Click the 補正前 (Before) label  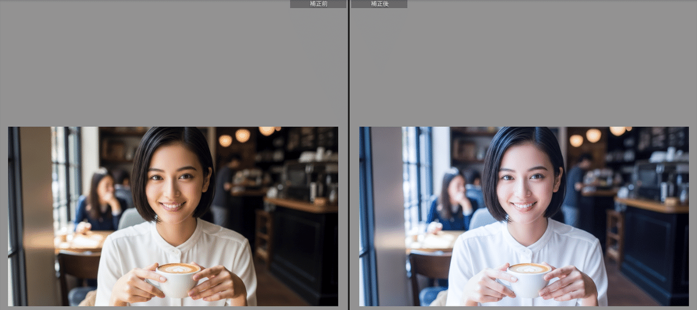[318, 4]
